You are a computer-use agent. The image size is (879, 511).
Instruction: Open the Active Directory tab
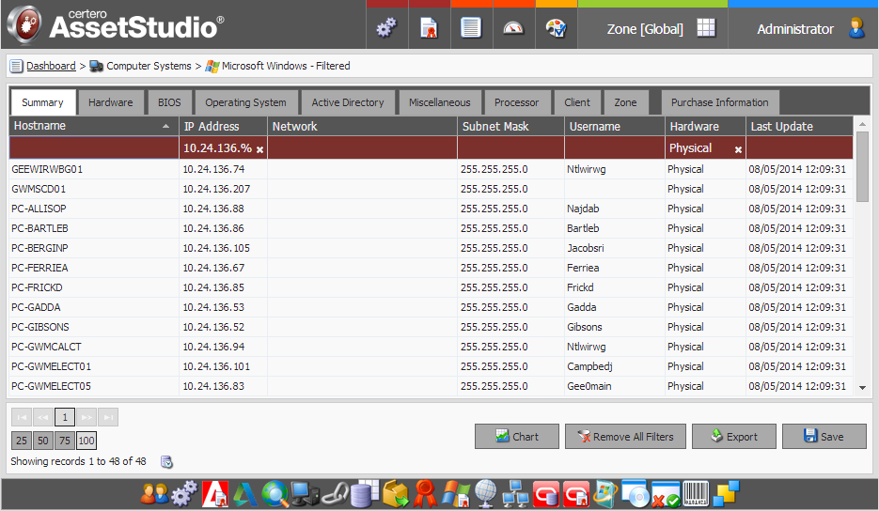point(348,102)
